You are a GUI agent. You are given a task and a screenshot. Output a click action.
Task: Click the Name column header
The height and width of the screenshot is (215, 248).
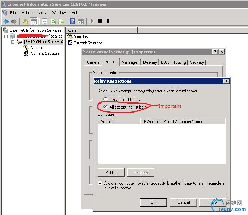(x=102, y=31)
